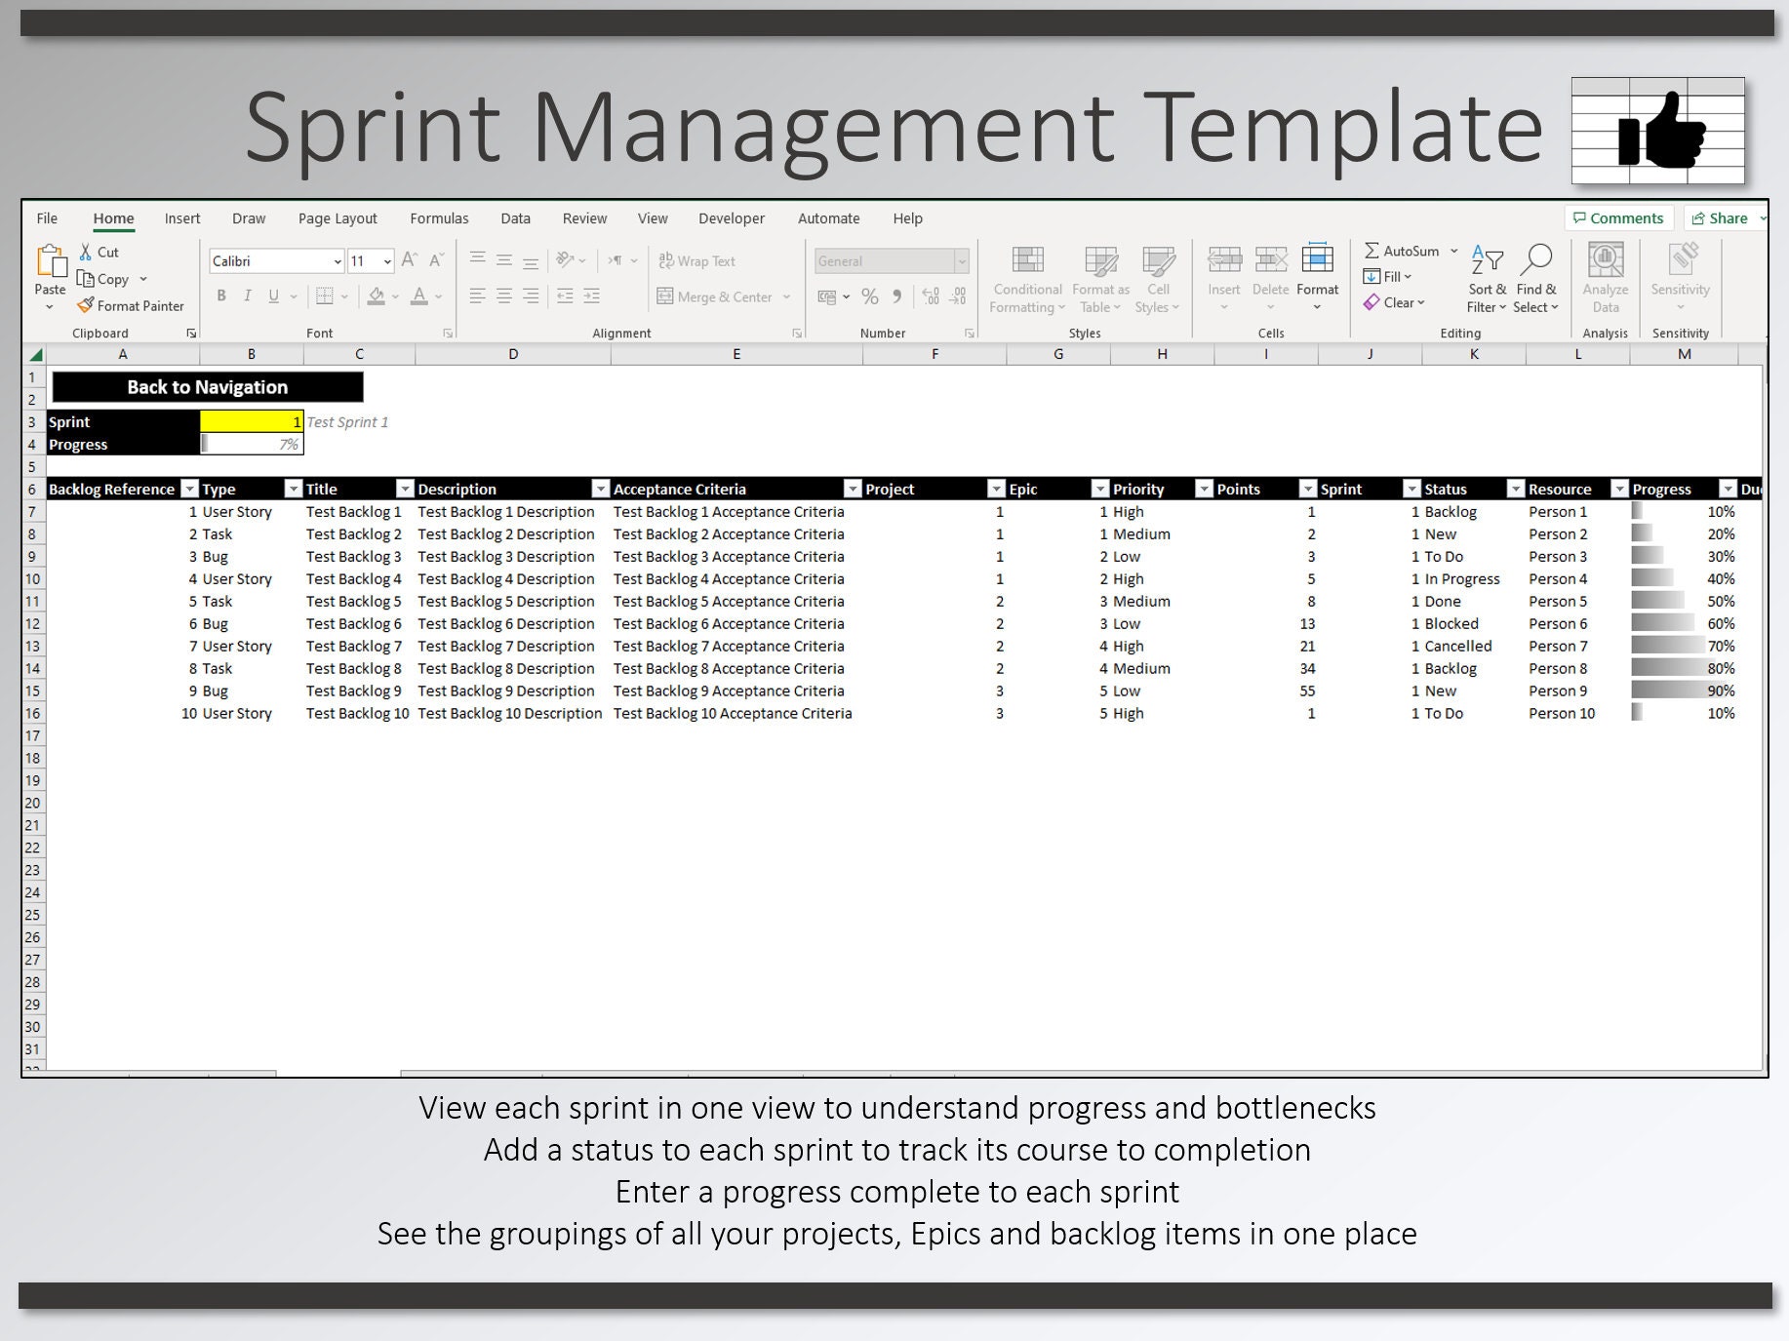
Task: Open Conditional Formatting menu
Action: click(1027, 279)
